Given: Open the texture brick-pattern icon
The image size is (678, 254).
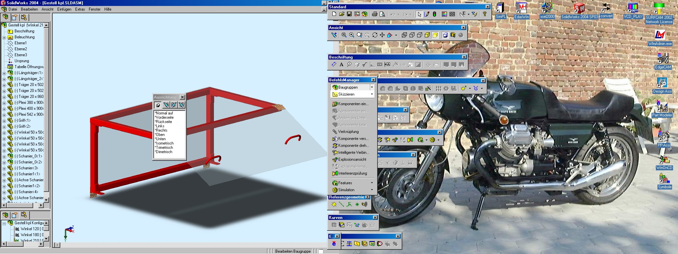Looking at the screenshot, I should [x=452, y=14].
